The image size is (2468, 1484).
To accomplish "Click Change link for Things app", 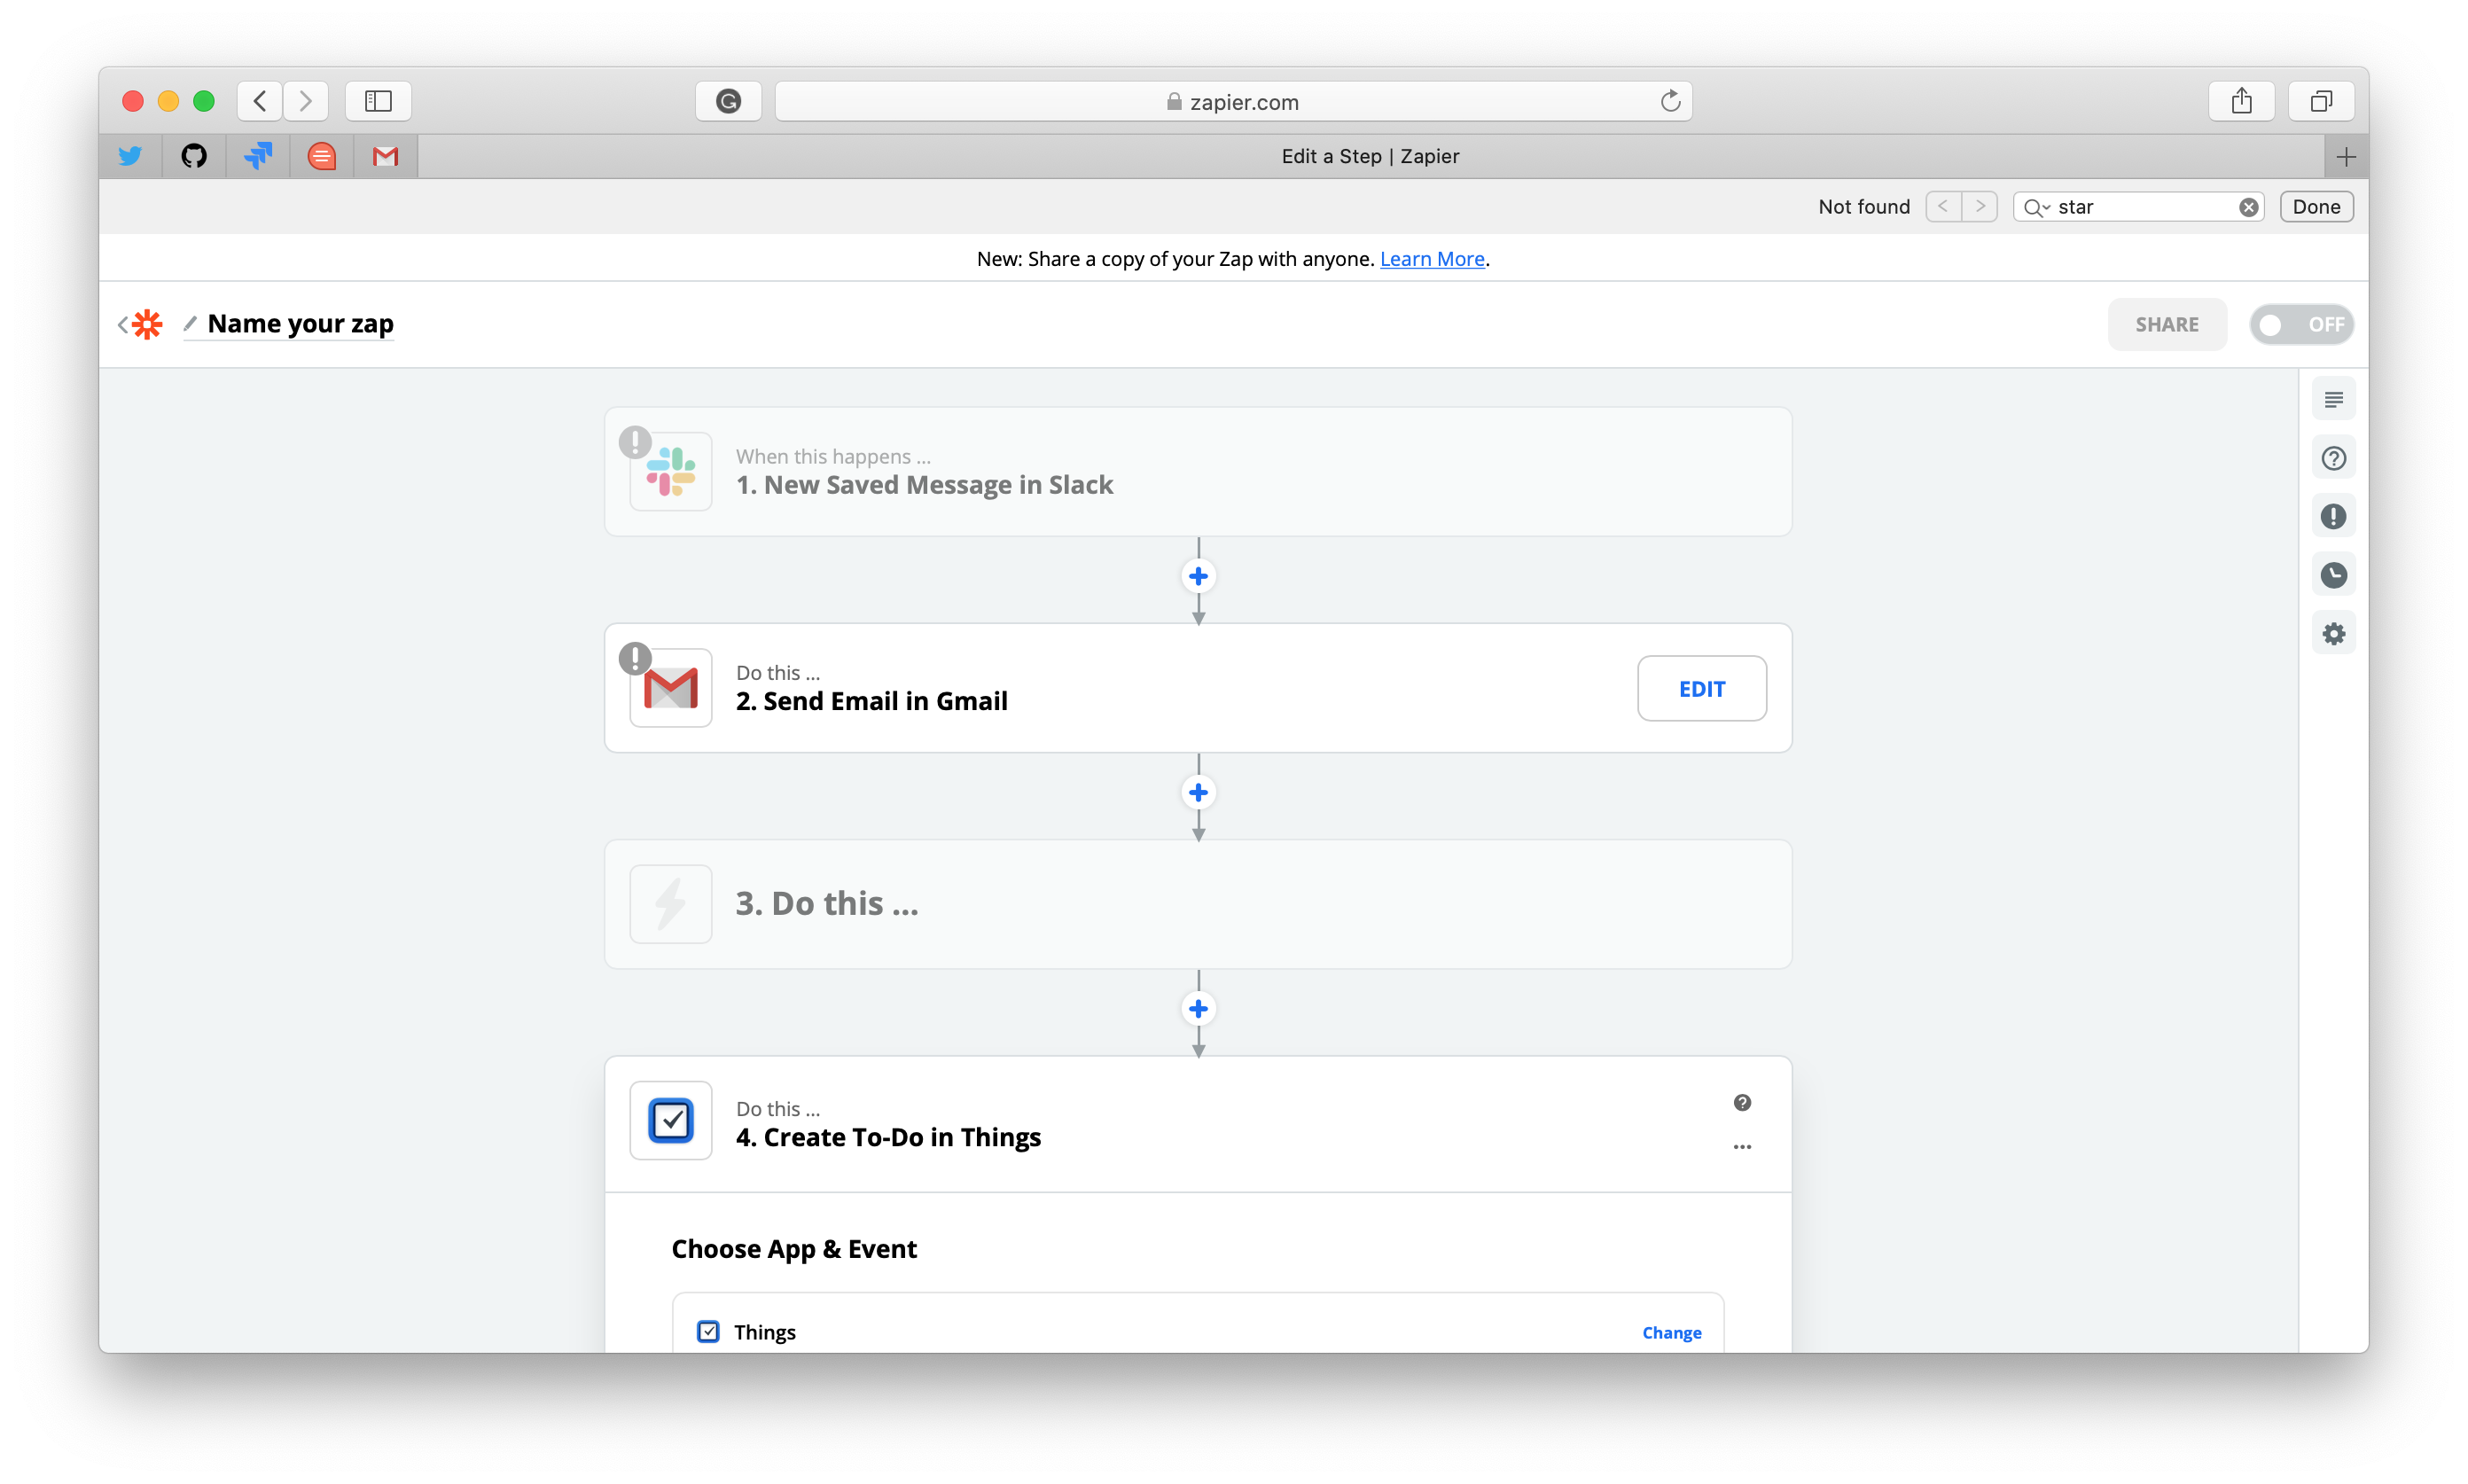I will [1671, 1332].
